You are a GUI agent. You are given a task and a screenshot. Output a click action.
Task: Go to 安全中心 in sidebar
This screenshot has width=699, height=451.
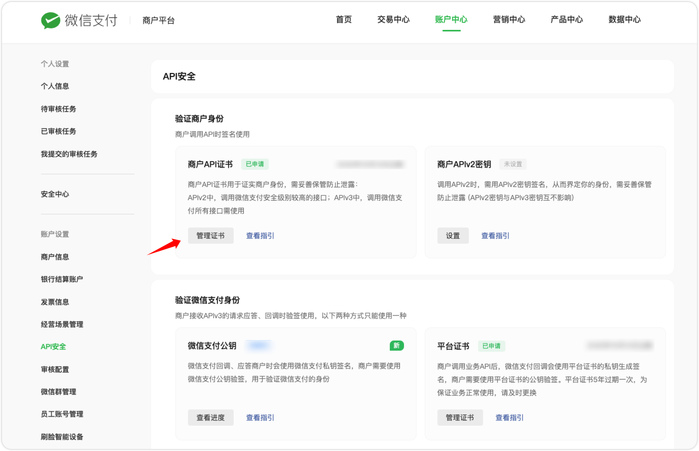click(x=55, y=194)
